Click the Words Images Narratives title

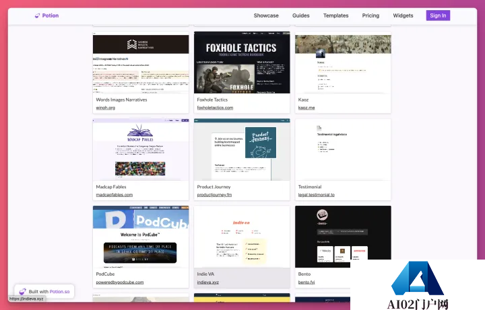pyautogui.click(x=121, y=100)
